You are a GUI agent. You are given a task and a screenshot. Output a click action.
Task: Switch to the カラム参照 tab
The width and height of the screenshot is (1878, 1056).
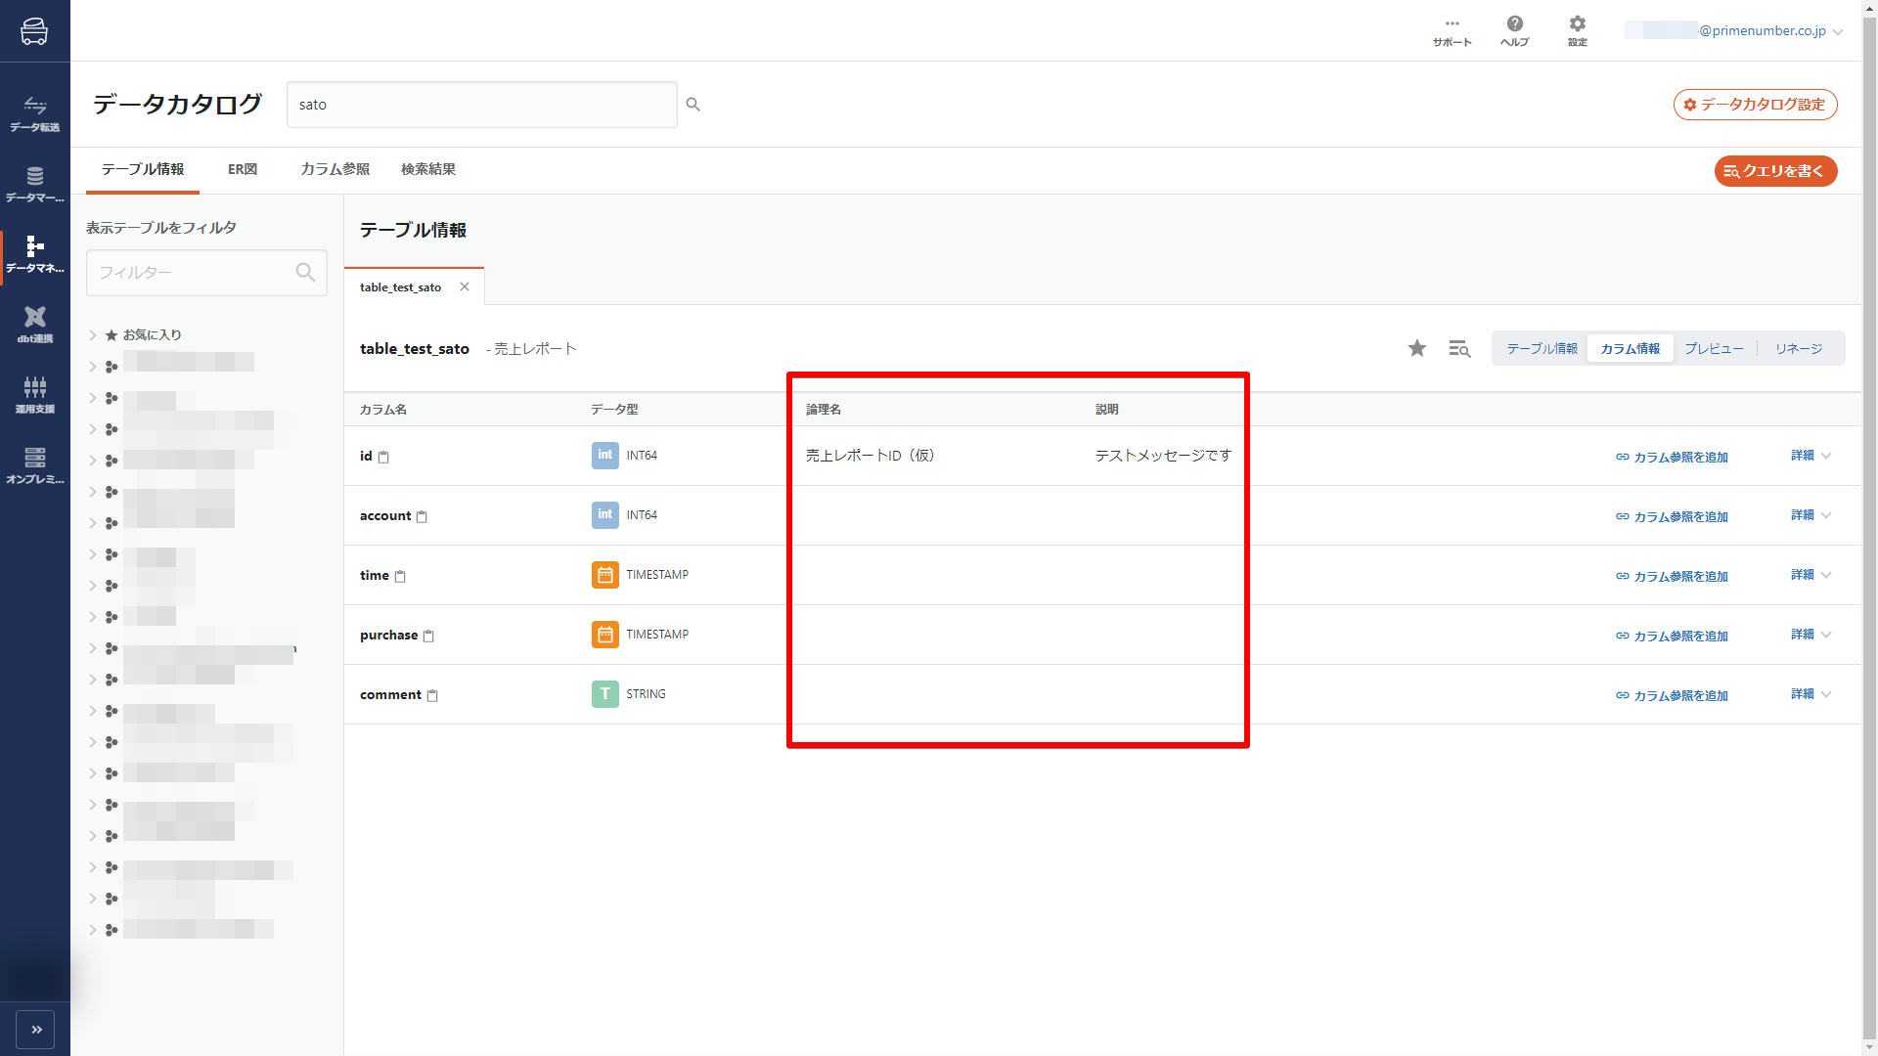(x=335, y=169)
